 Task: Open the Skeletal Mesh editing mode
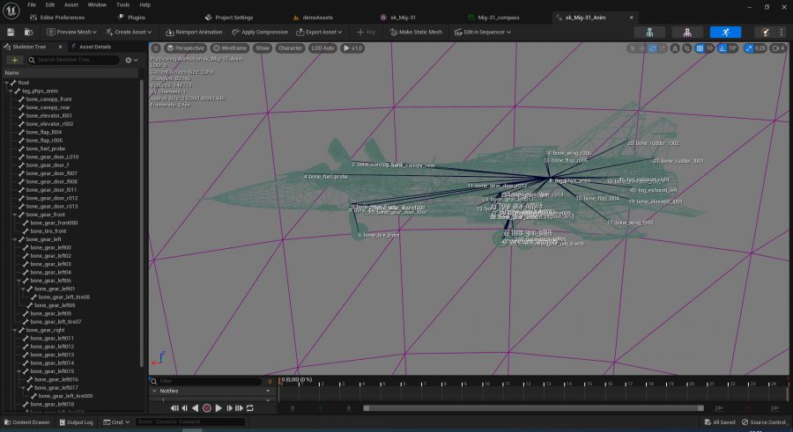[687, 32]
